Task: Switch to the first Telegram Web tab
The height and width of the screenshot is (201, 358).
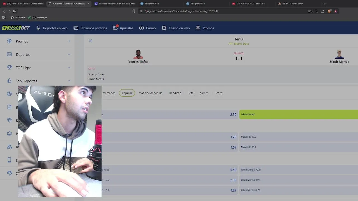Action: (161, 4)
